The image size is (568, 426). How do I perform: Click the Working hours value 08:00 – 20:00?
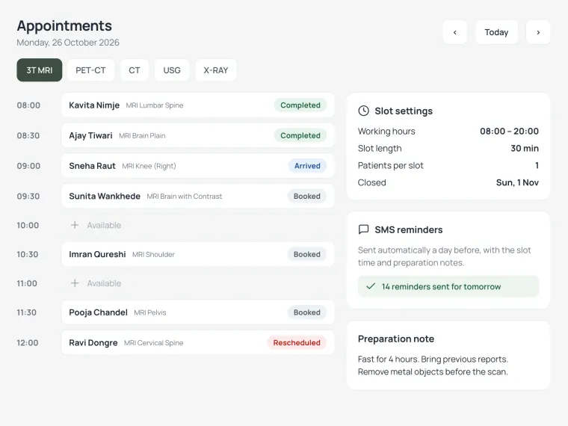[509, 131]
